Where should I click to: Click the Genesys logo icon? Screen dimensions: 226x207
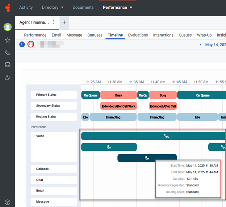pyautogui.click(x=7, y=7)
